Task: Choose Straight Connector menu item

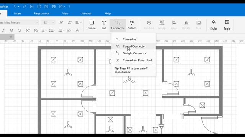Action: [134, 53]
